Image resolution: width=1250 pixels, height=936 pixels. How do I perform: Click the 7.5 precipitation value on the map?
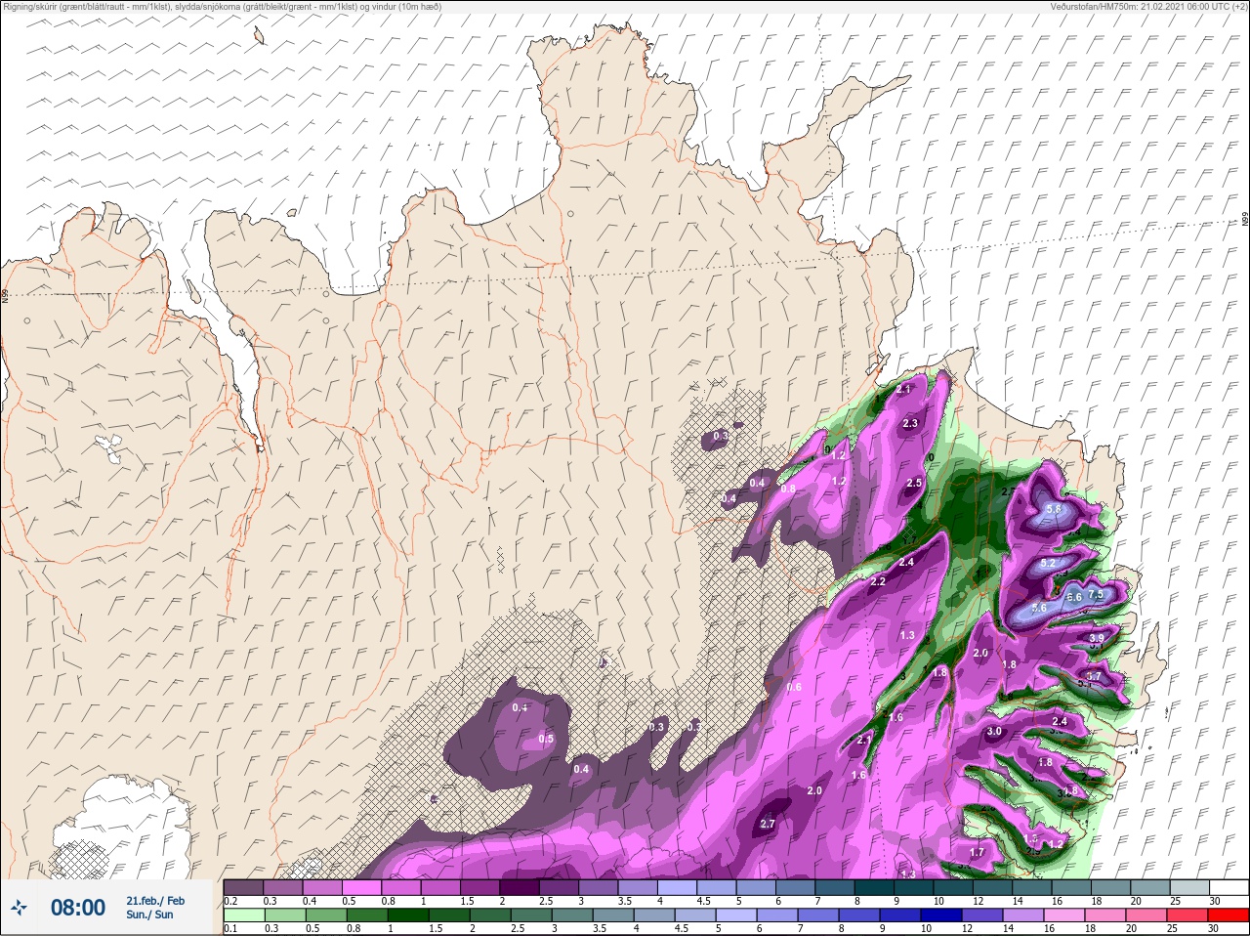tap(1096, 594)
